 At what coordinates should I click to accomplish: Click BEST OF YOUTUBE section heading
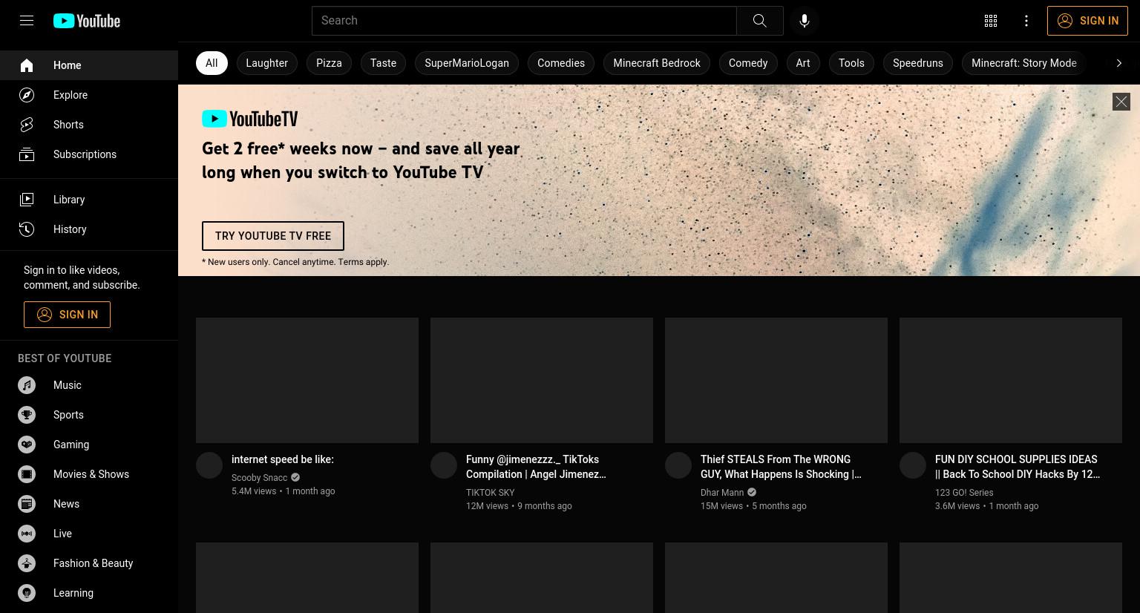pos(65,358)
